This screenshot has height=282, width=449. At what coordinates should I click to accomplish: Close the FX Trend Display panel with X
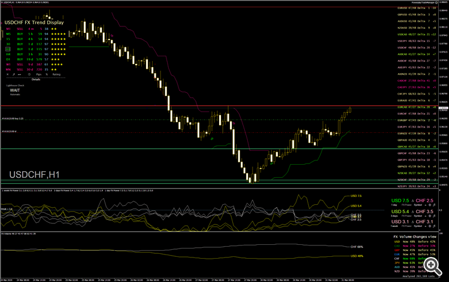(x=7, y=74)
